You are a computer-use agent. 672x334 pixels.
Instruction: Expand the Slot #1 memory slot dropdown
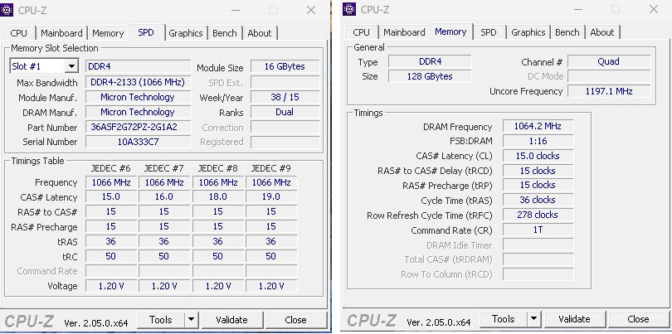[x=71, y=66]
